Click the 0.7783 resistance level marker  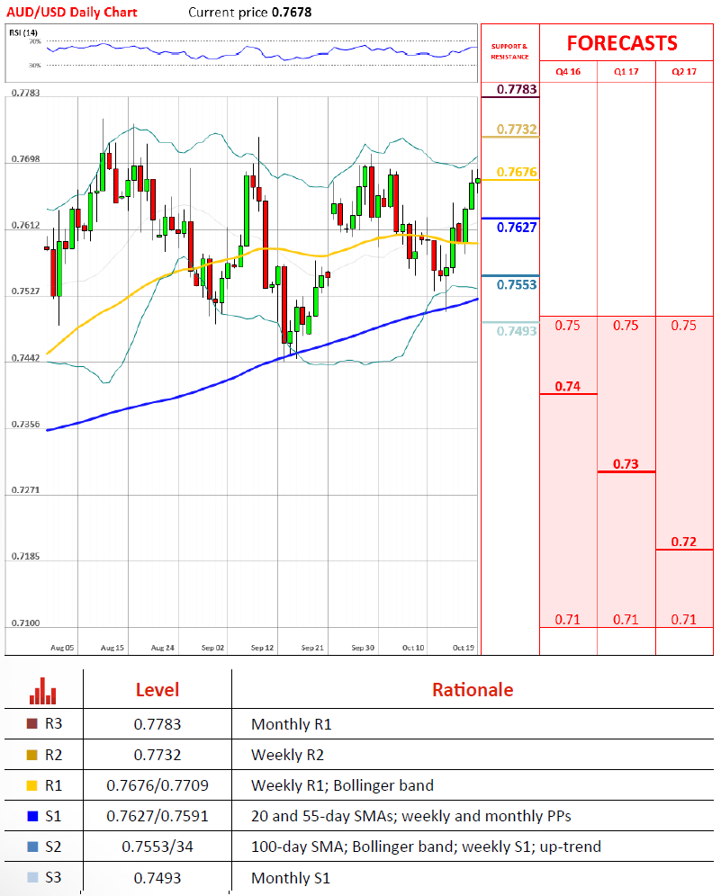[517, 89]
